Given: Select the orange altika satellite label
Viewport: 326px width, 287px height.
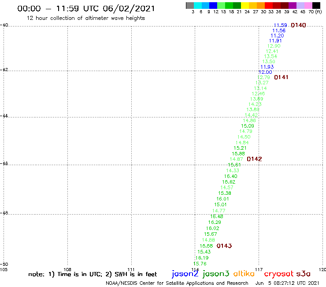Looking at the screenshot, I should [x=244, y=274].
